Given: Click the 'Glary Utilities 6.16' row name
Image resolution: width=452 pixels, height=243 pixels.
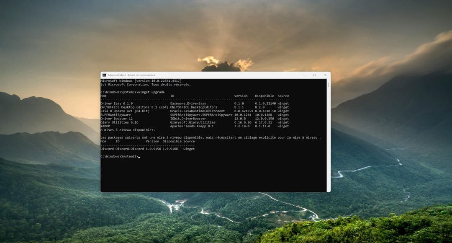Looking at the screenshot, I should pyautogui.click(x=119, y=122).
